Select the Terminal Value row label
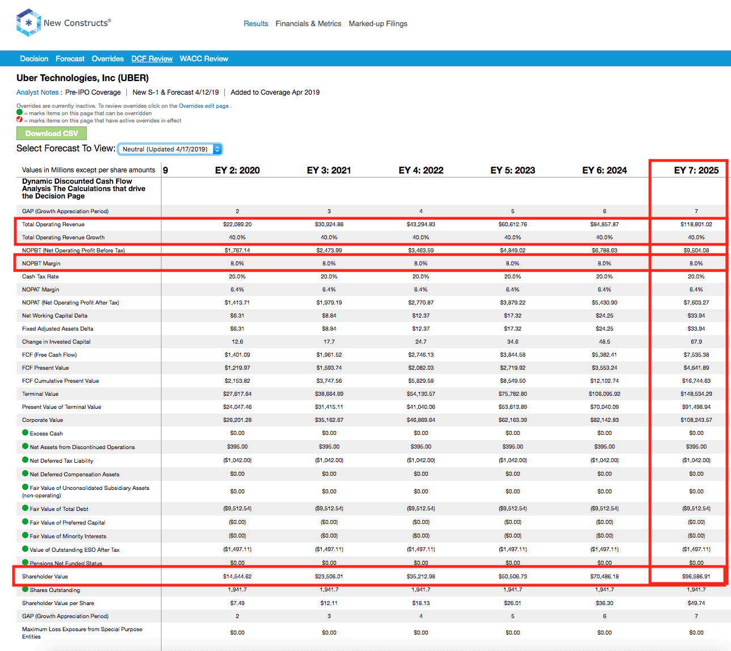Image resolution: width=731 pixels, height=651 pixels. coord(40,394)
